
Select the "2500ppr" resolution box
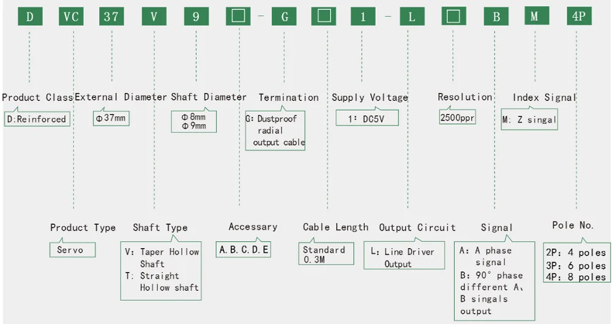457,118
